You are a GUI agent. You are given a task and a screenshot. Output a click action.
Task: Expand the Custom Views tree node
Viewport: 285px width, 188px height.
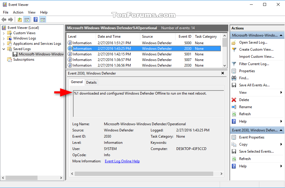click(x=4, y=33)
